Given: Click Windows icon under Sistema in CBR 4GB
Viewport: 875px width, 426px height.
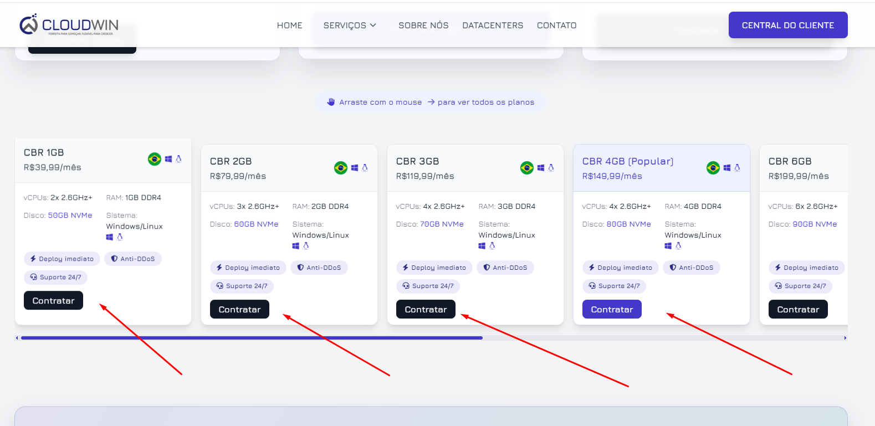Looking at the screenshot, I should (668, 246).
